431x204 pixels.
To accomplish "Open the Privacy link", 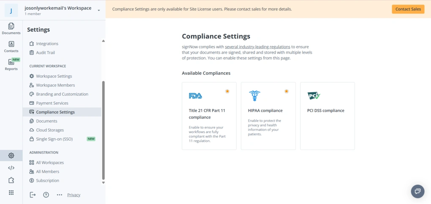I will (x=74, y=195).
